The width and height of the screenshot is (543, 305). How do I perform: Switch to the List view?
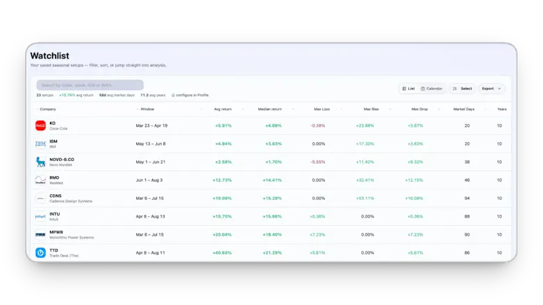[408, 89]
